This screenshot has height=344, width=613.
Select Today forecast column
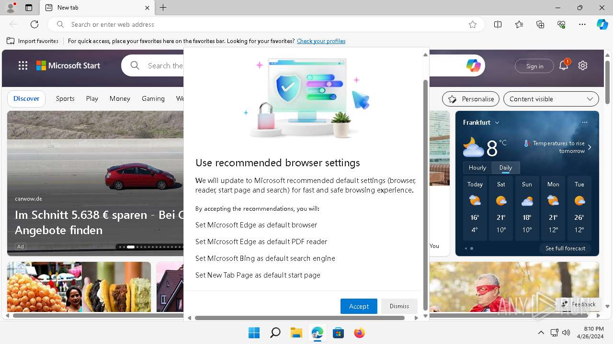pos(475,208)
